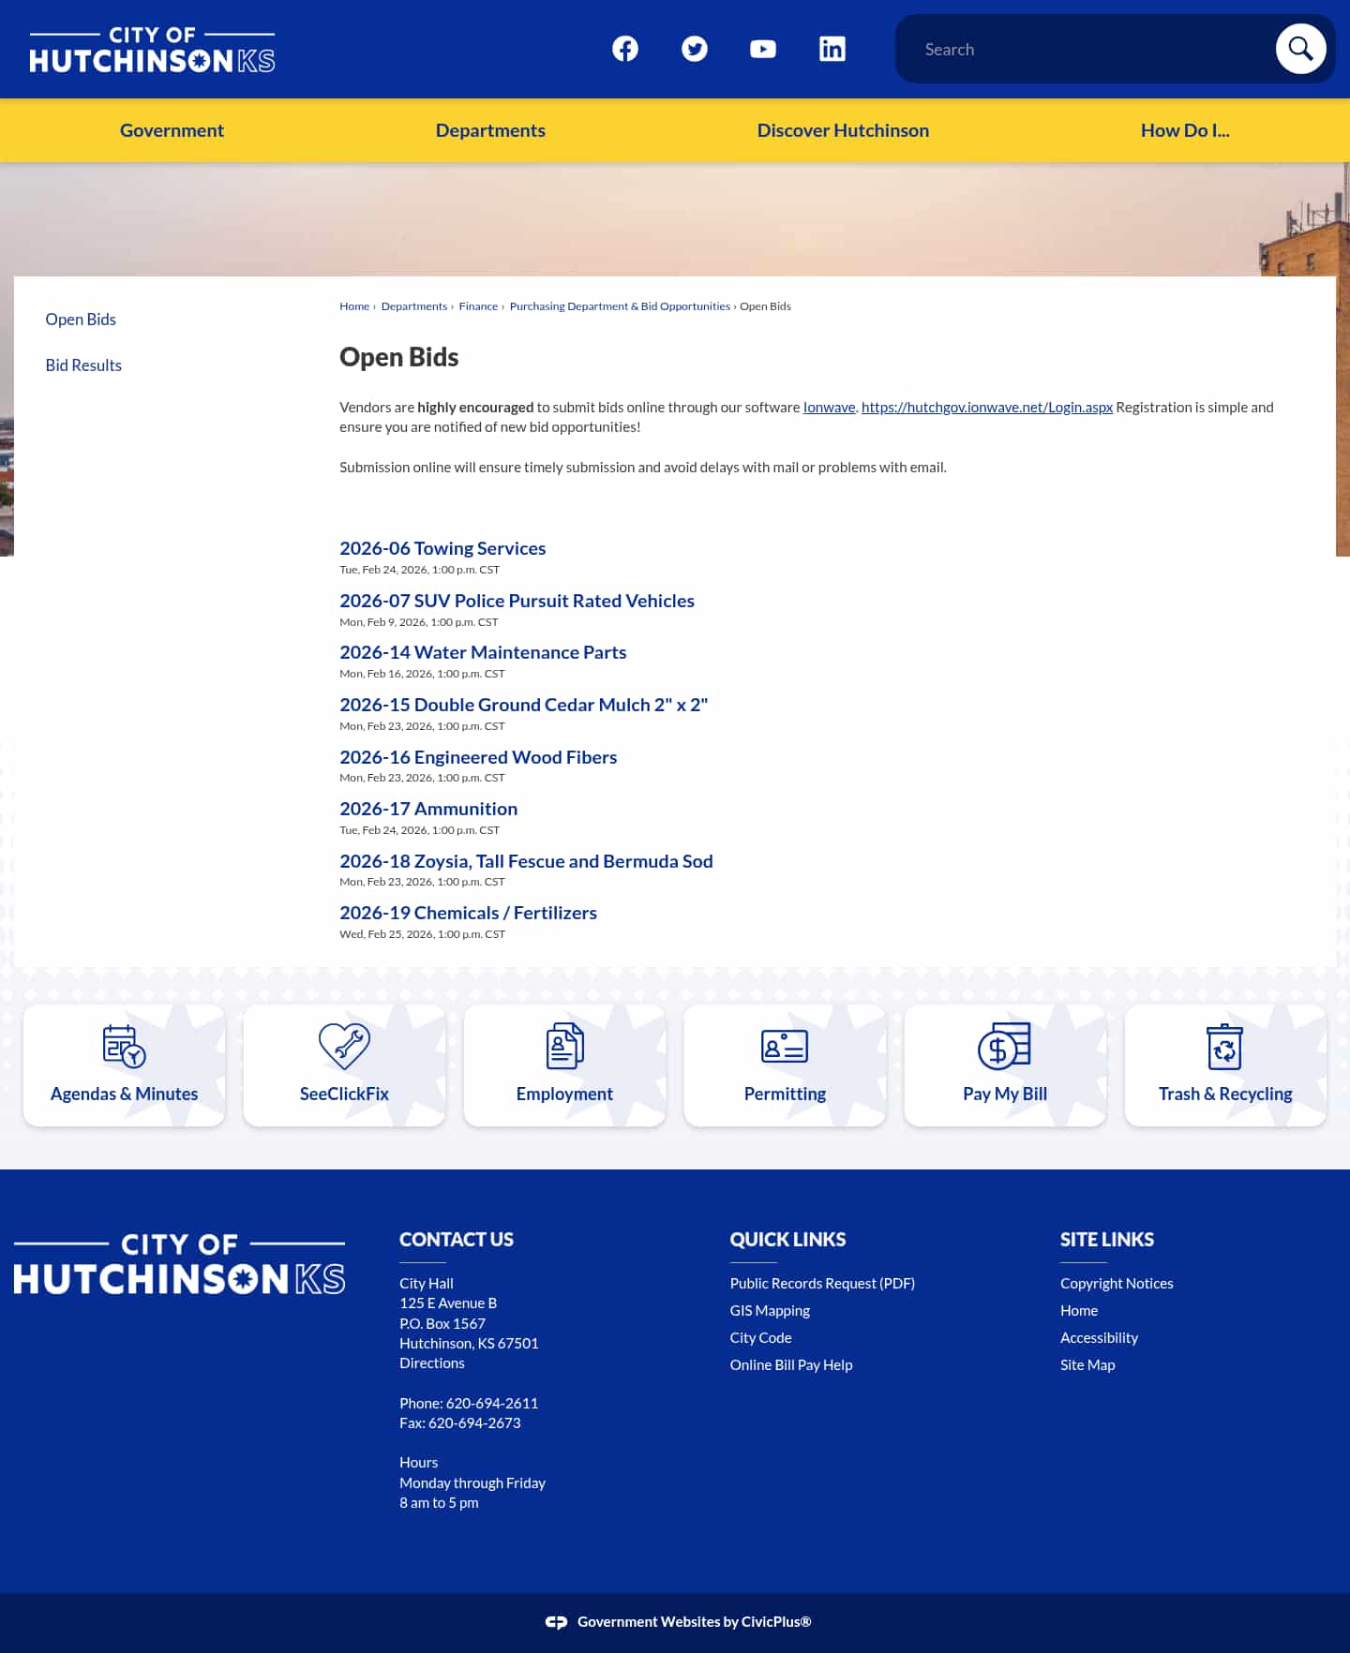Follow the Ionwave link
Image resolution: width=1350 pixels, height=1653 pixels.
[x=829, y=408]
